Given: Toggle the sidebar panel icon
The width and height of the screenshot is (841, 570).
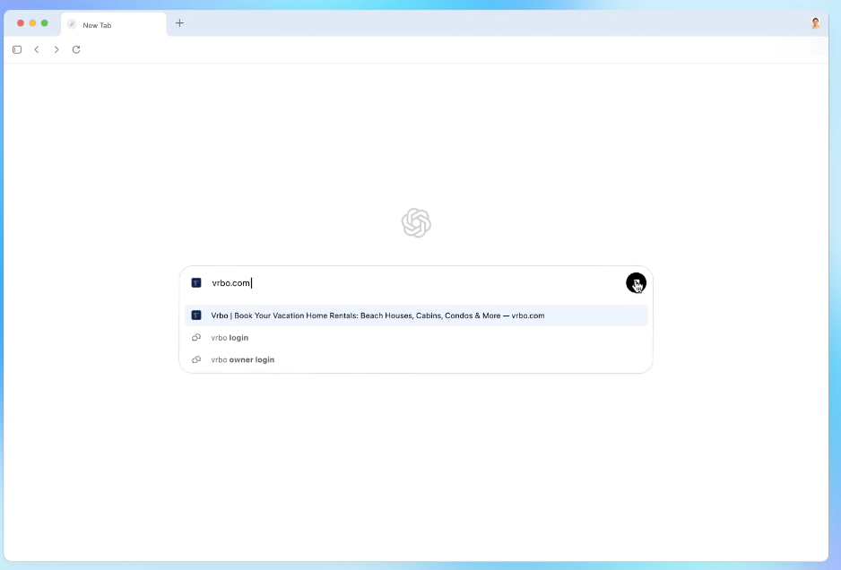Looking at the screenshot, I should click(x=17, y=49).
